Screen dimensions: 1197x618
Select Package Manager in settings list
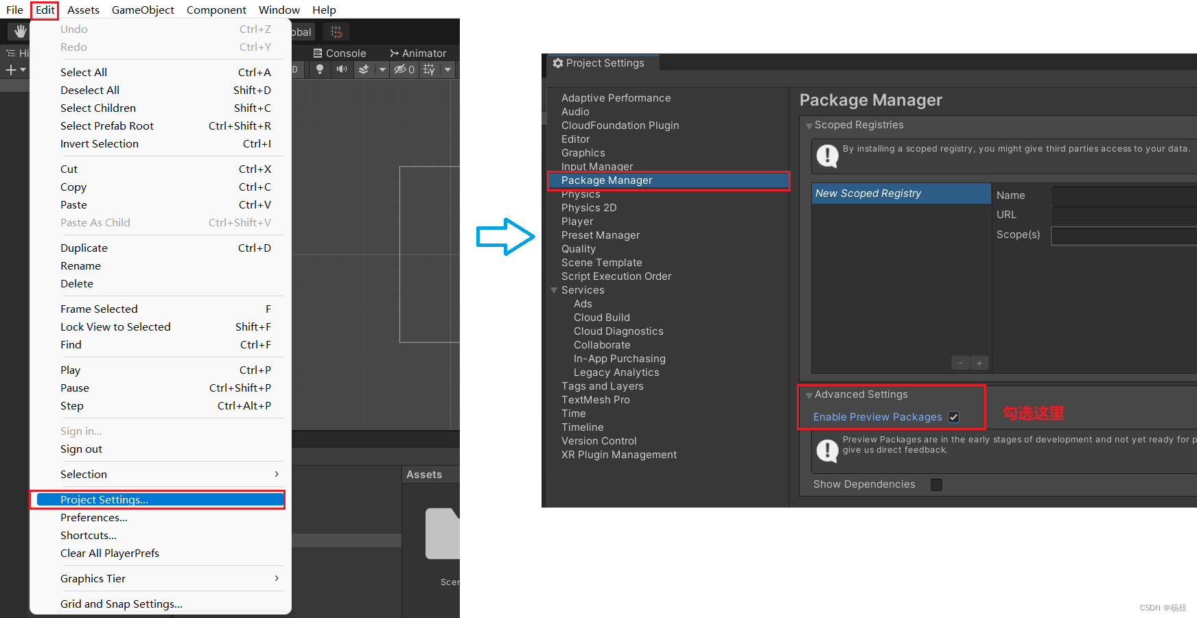669,180
